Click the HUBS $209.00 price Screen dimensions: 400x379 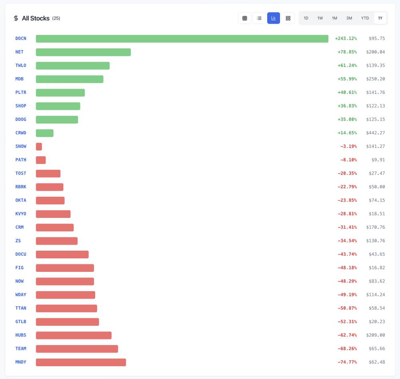[375, 335]
